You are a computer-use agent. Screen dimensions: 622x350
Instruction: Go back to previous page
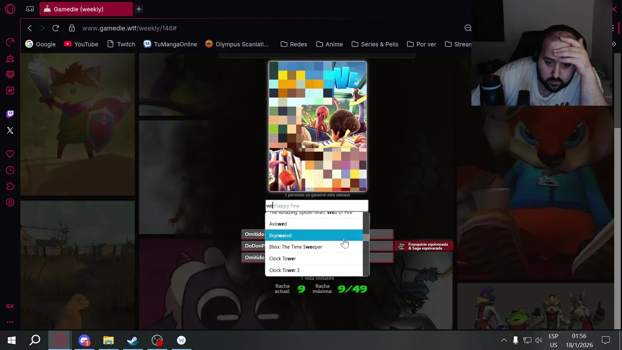(30, 28)
